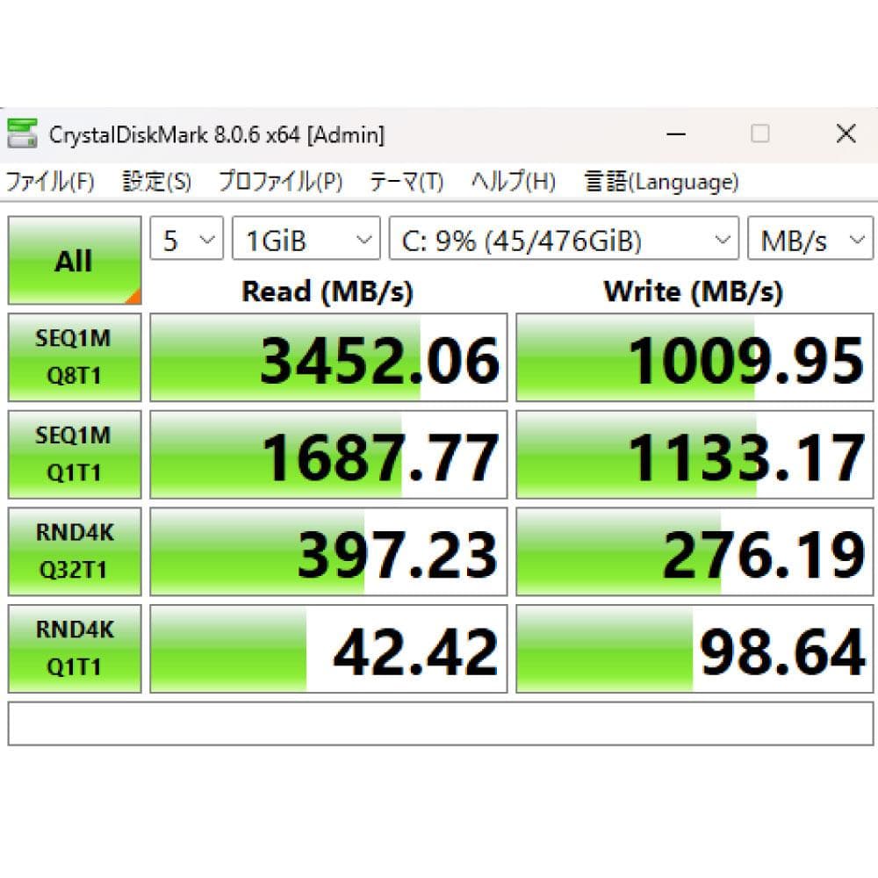Open the unit dropdown showing MB/s
Viewport: 878px width, 878px height.
pyautogui.click(x=810, y=238)
